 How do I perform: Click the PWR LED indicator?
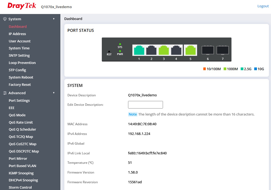pyautogui.click(x=120, y=51)
